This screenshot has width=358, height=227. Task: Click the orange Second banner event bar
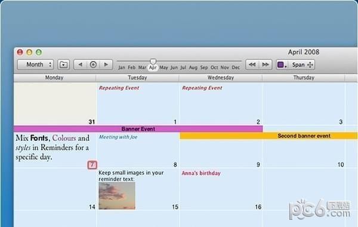point(268,136)
